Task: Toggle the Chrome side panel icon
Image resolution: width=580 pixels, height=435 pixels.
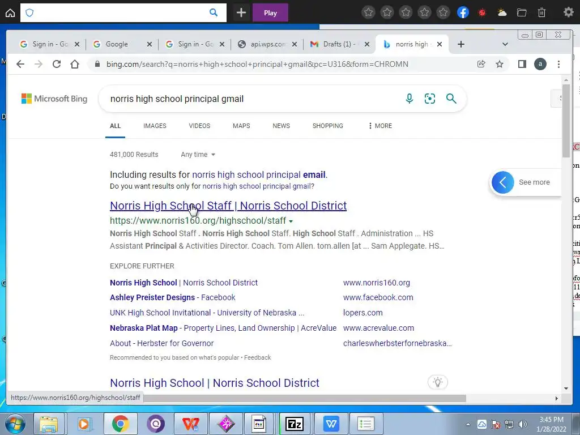Action: (x=522, y=64)
